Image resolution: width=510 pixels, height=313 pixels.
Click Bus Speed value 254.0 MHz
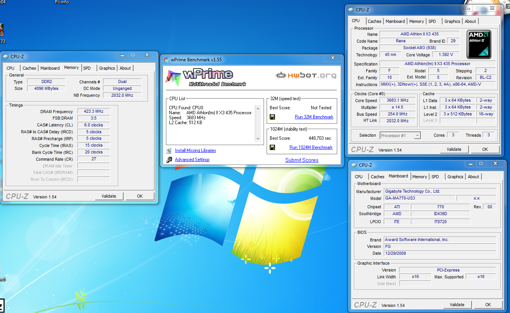click(397, 114)
